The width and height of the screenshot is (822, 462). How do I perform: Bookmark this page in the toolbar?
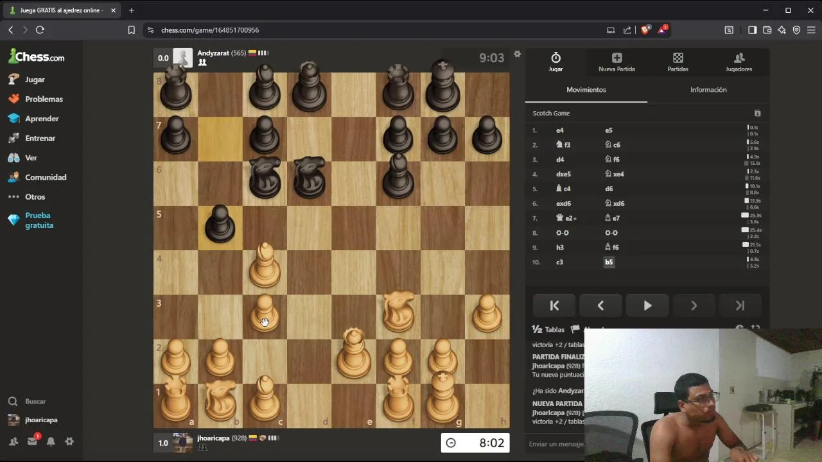coord(132,30)
